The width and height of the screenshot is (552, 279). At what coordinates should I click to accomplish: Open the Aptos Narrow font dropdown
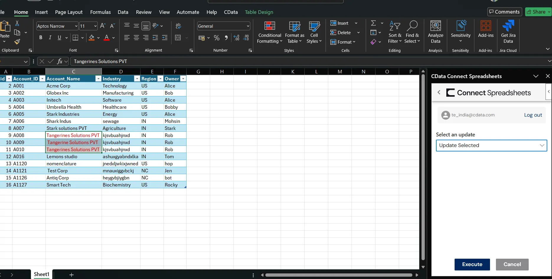76,26
